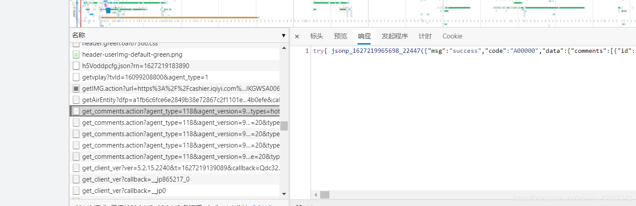This screenshot has height=206, width=636.
Task: Click file icon of h5Voddpcfg.json row
Action: [76, 66]
